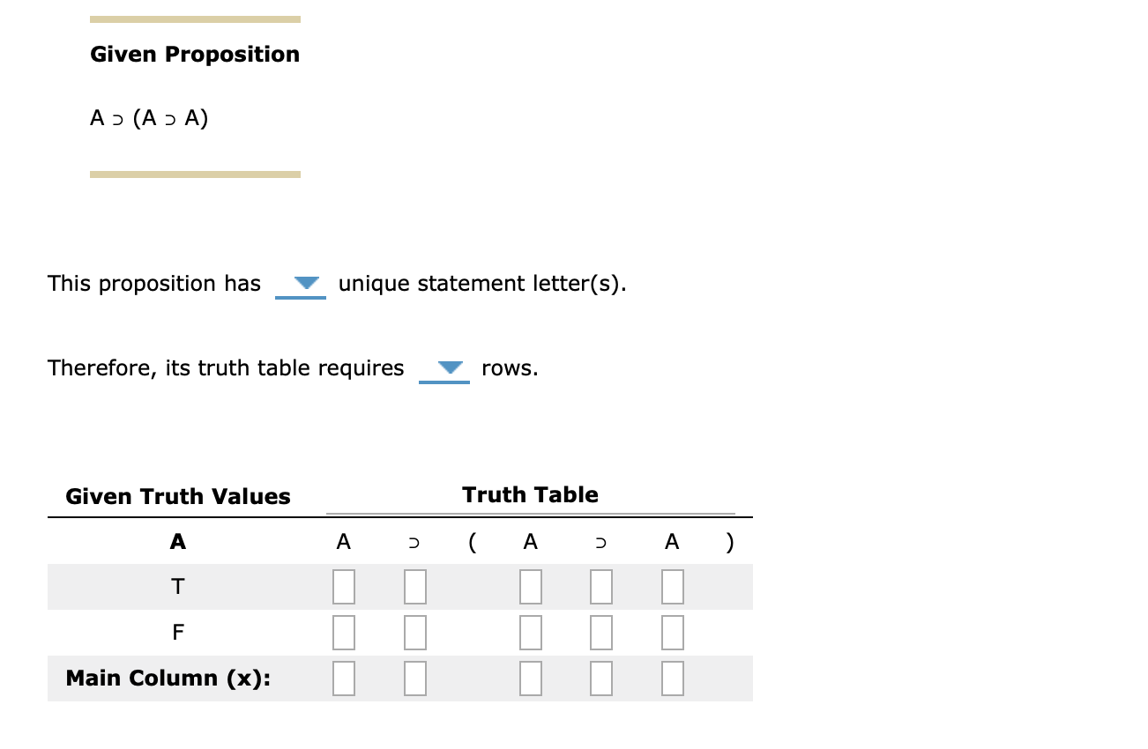Click the first A column box in row F
Viewport: 1148px width, 749px height.
[344, 632]
